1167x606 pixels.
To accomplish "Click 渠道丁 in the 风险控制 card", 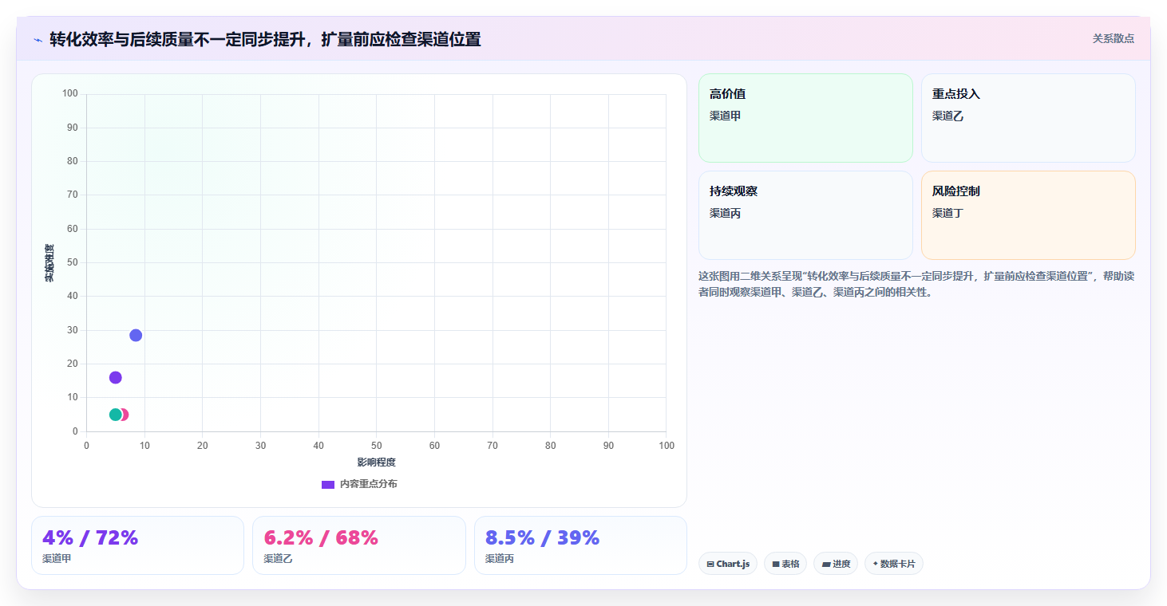I will [947, 214].
